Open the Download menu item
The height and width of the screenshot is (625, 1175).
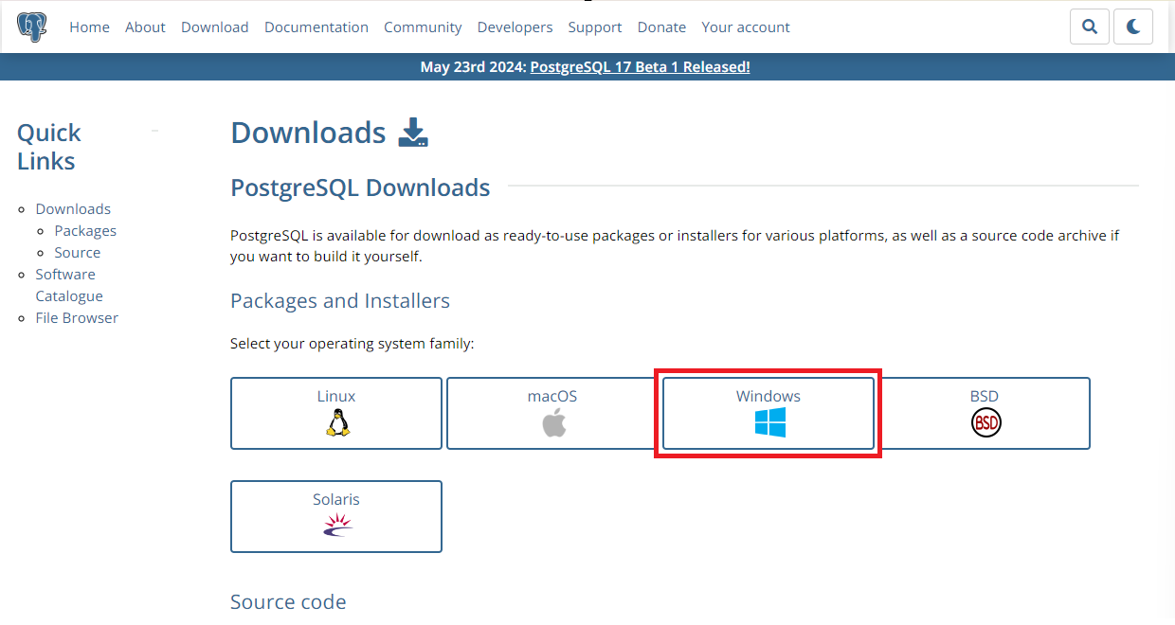coord(215,27)
